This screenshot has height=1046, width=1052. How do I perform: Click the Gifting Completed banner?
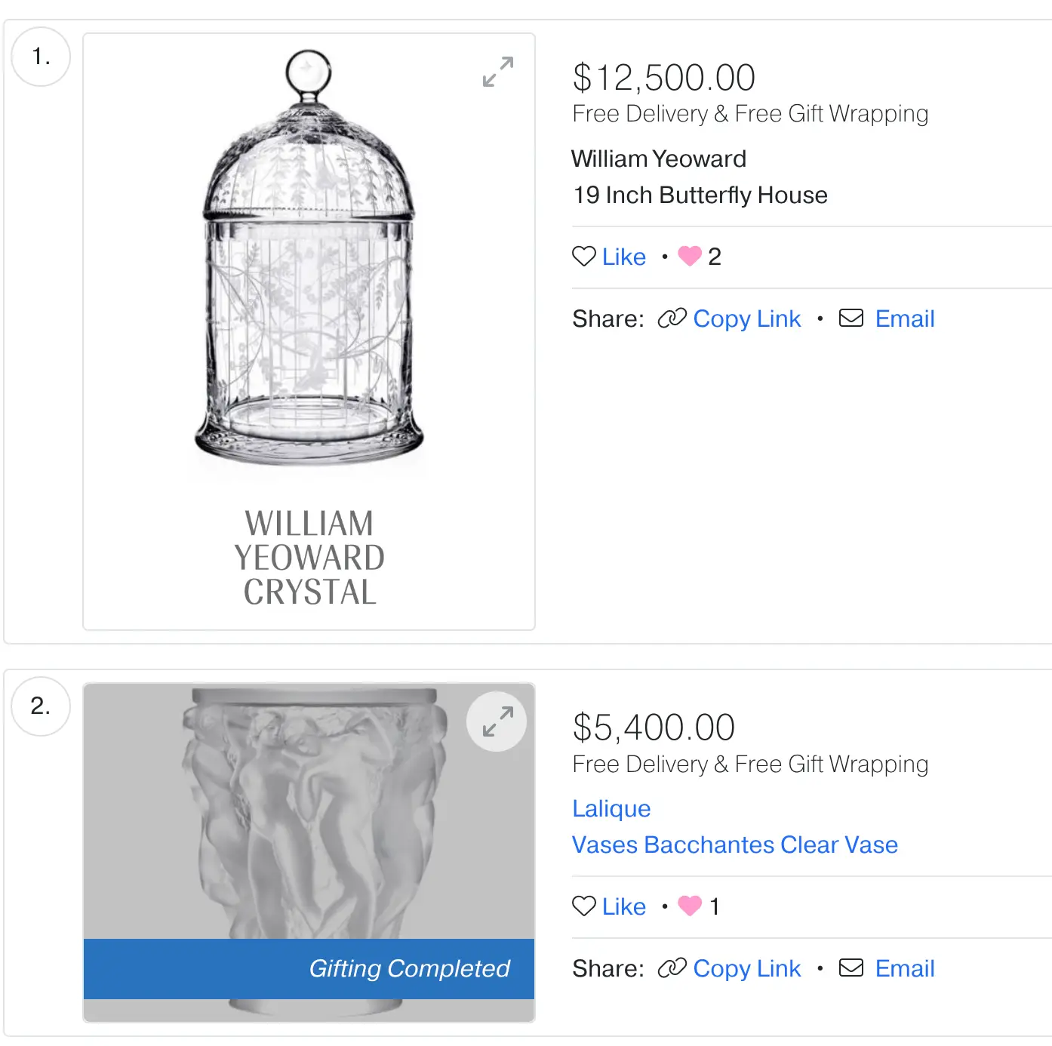[309, 968]
